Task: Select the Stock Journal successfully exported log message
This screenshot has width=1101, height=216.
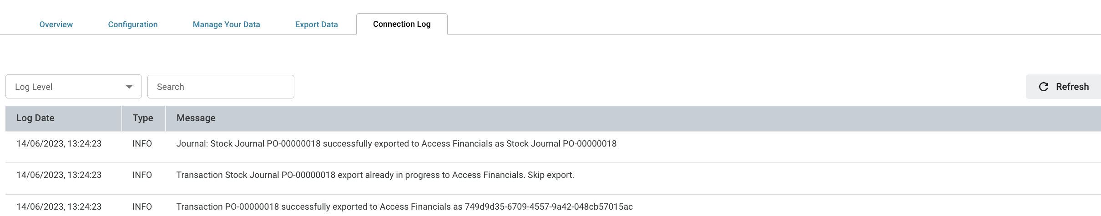Action: 396,144
